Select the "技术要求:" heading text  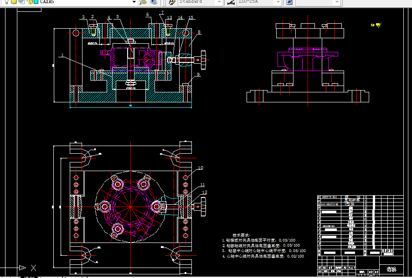[x=241, y=235]
